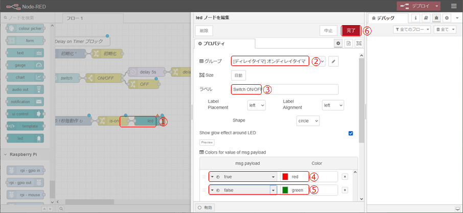This screenshot has width=463, height=213.
Task: Open the Shape dropdown set to circle
Action: point(308,121)
